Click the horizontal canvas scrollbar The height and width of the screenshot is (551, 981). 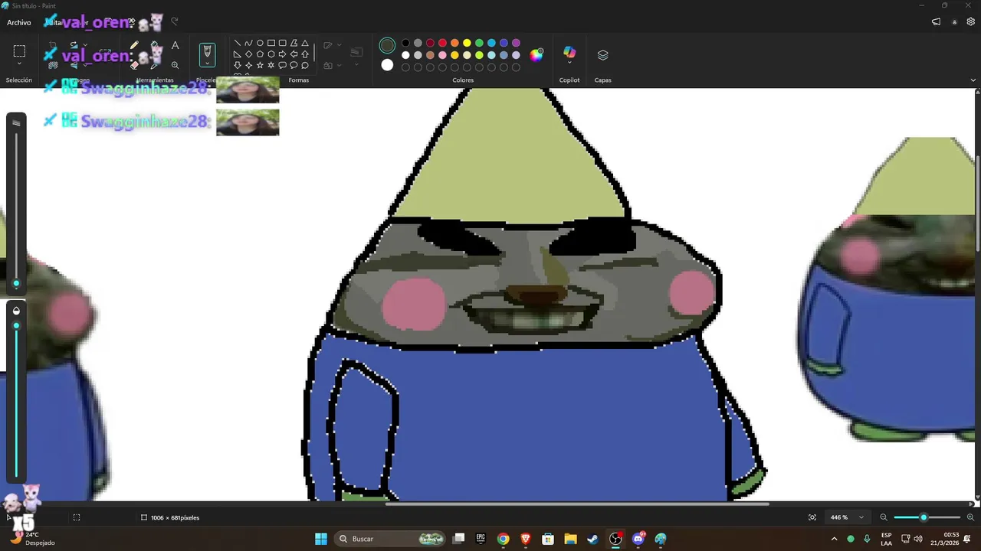tap(576, 504)
